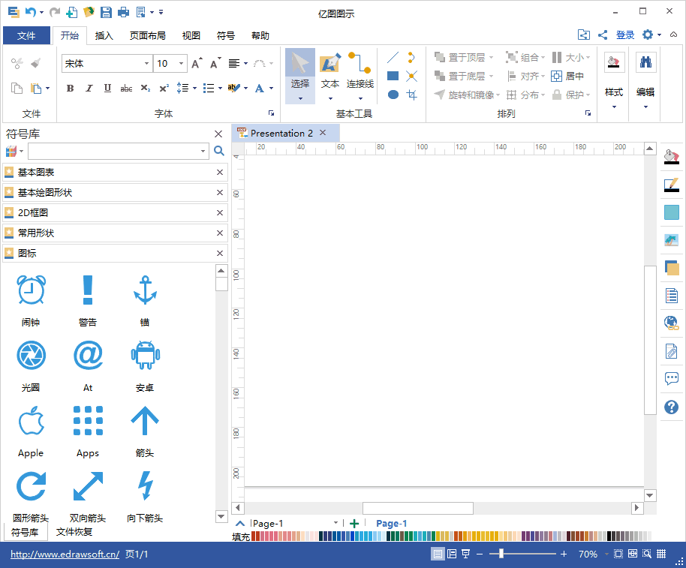Select the 基本绘图形状 library row
Viewport: 686px width, 568px height.
coord(115,192)
